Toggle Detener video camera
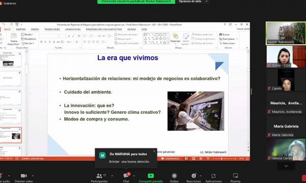 [24, 176]
